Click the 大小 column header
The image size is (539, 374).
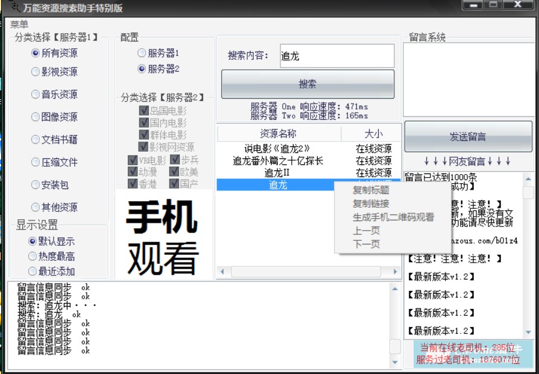pyautogui.click(x=373, y=134)
